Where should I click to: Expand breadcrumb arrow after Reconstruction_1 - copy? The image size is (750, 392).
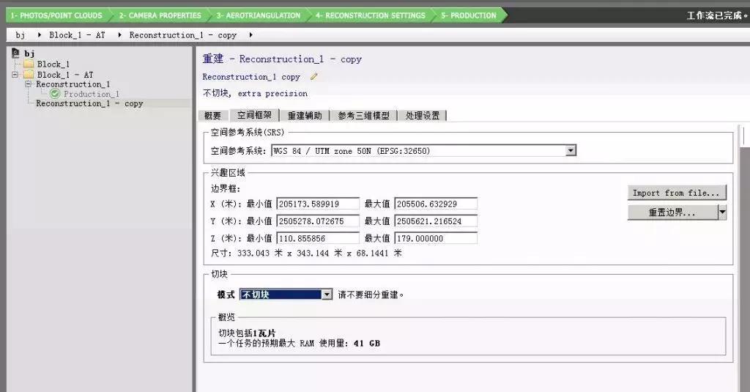[x=250, y=35]
